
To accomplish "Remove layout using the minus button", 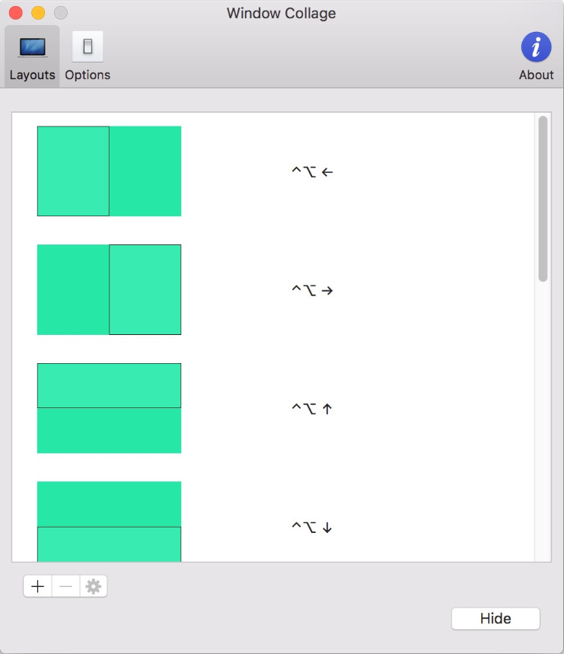I will (65, 586).
